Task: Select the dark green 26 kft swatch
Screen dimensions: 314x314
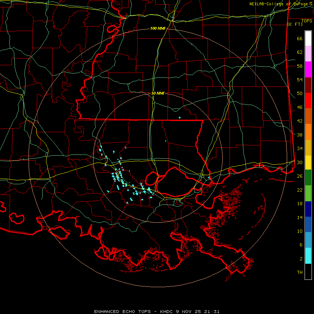Action: 308,178
